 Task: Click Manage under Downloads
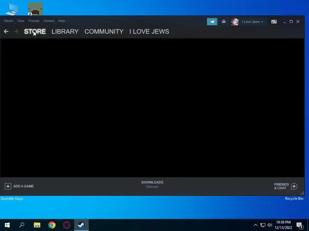[x=152, y=186]
